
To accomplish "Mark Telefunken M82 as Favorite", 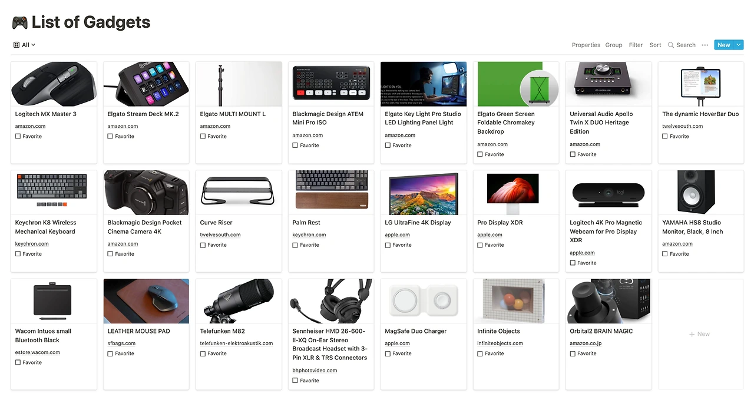I will point(203,353).
